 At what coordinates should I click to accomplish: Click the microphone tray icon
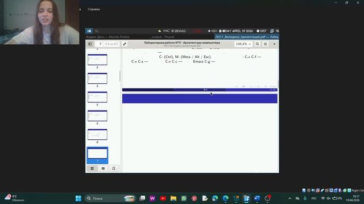pos(305,198)
